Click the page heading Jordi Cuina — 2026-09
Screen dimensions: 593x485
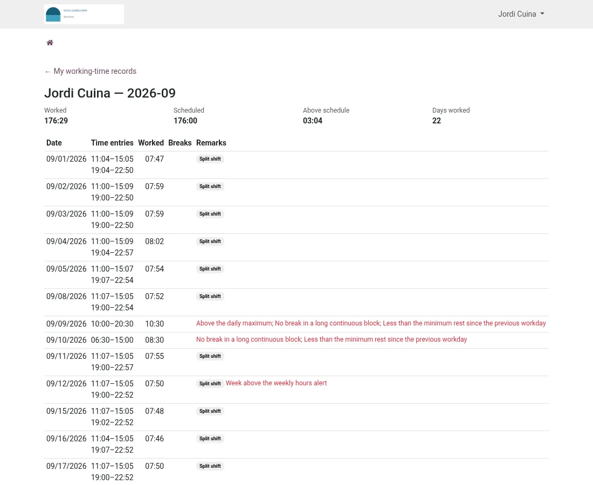(x=110, y=93)
